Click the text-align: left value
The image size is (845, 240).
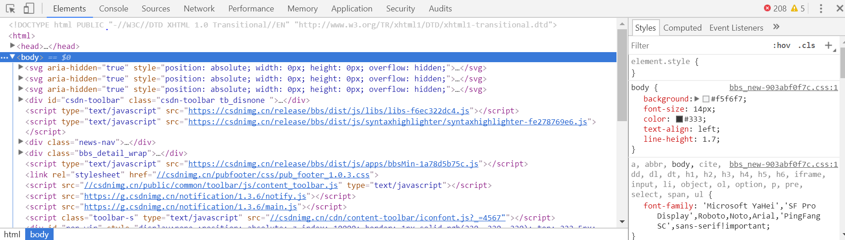click(708, 129)
